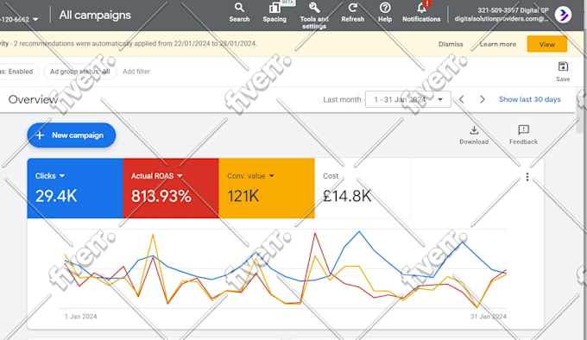Select the Cost metric card
The height and width of the screenshot is (340, 587).
click(363, 188)
